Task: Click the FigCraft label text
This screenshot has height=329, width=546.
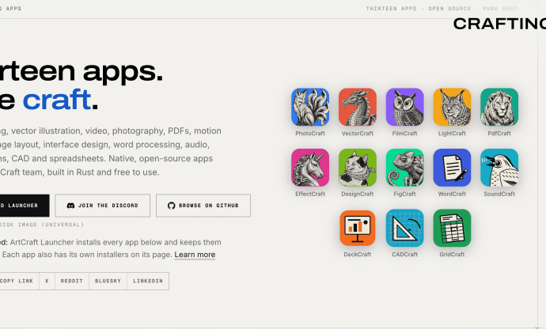Action: click(404, 194)
